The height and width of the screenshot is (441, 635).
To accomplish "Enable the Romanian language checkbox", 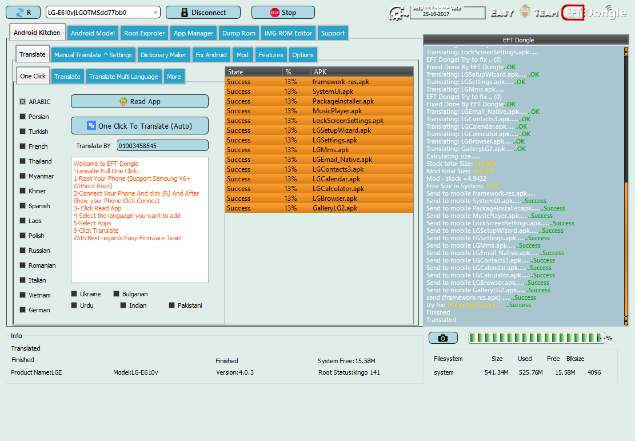I will coord(23,265).
